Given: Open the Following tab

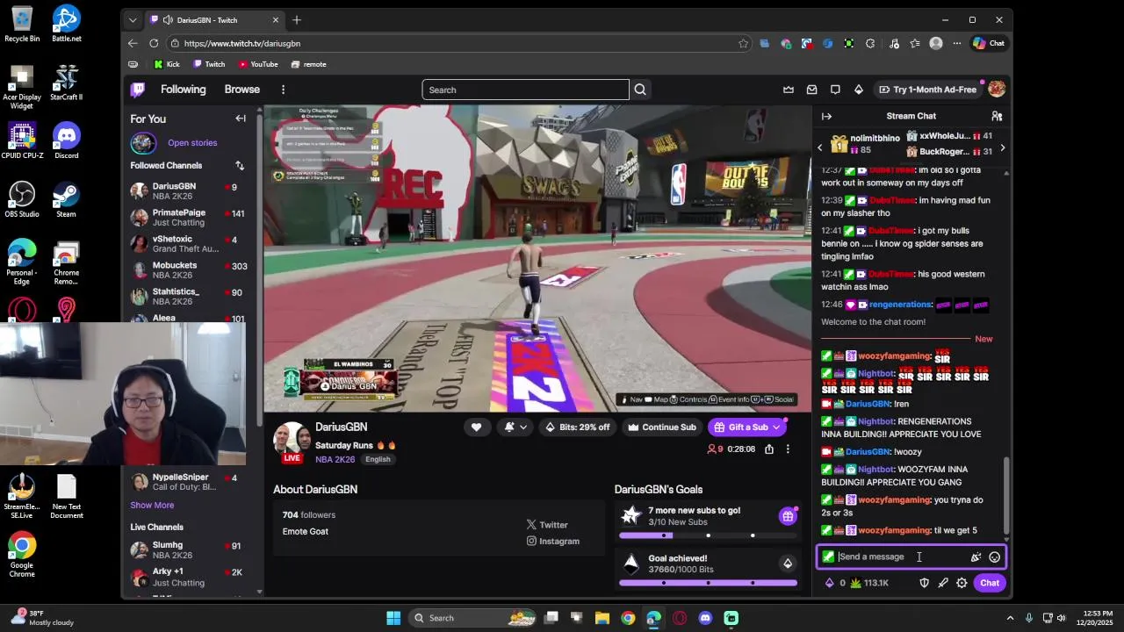Looking at the screenshot, I should tap(183, 90).
